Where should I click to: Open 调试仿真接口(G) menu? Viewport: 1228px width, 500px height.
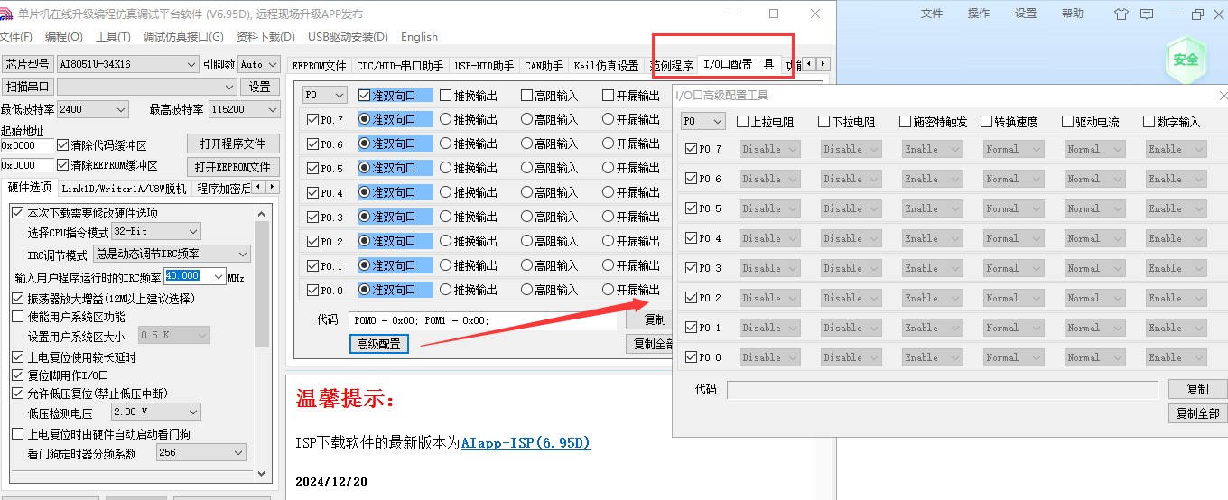tap(183, 37)
